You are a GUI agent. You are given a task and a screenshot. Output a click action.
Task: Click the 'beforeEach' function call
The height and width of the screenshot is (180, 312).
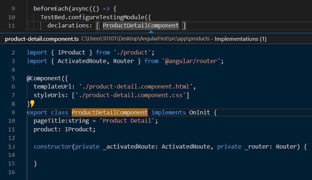pos(51,9)
